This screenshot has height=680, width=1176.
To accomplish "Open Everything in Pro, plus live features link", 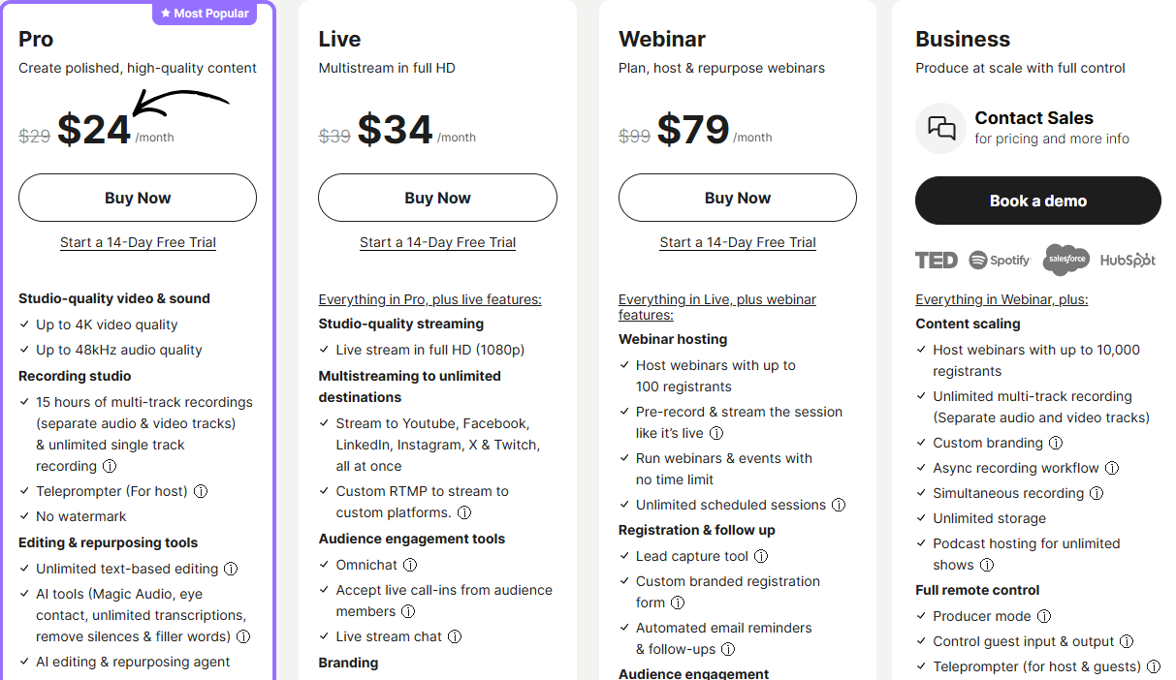I will pos(429,299).
